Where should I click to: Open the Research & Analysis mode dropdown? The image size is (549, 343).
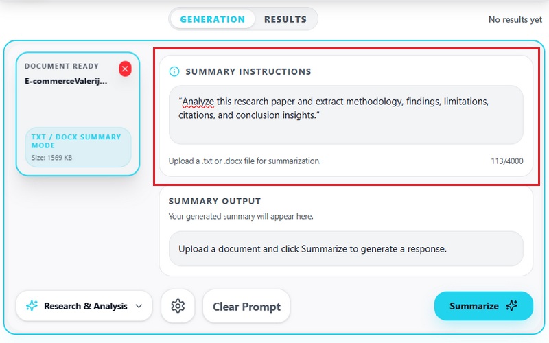tap(84, 306)
